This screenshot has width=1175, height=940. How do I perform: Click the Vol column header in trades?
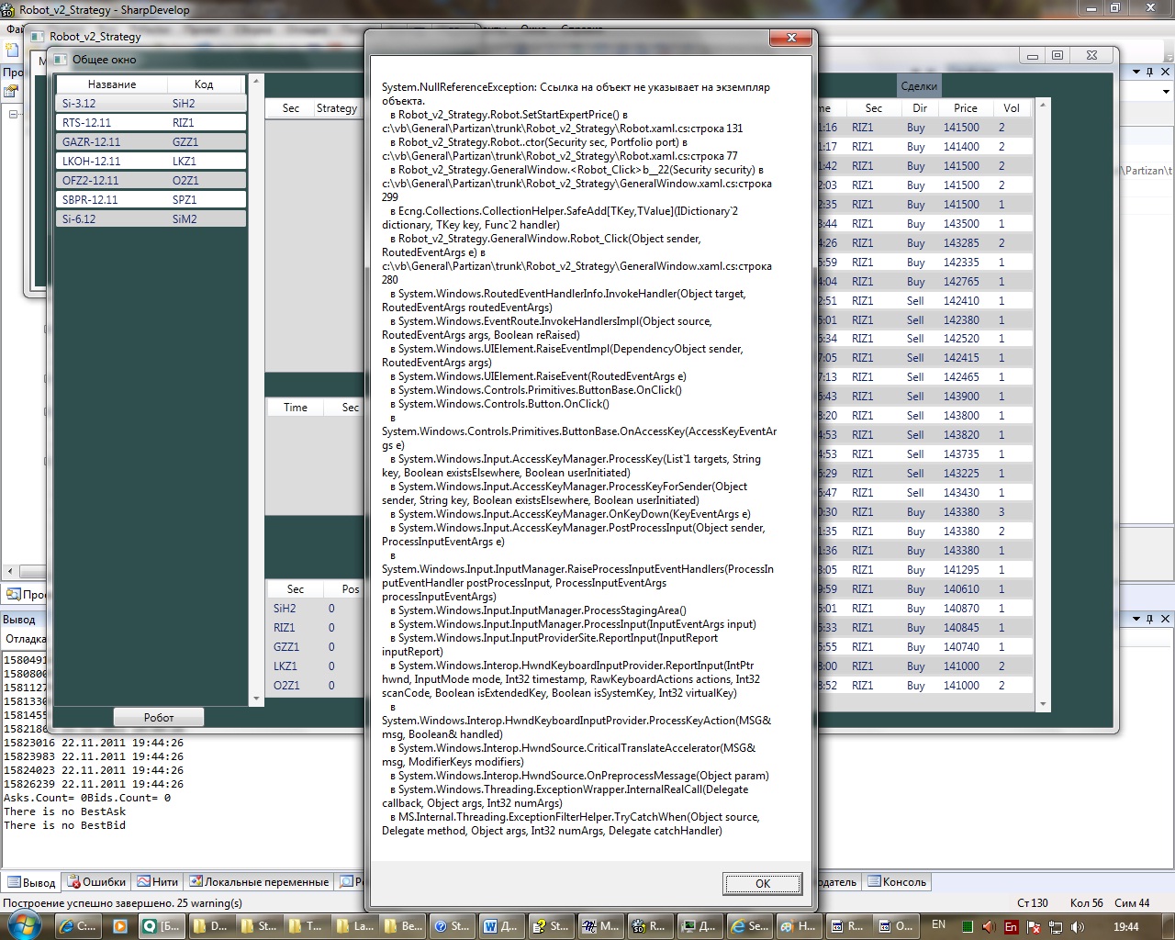[1012, 107]
